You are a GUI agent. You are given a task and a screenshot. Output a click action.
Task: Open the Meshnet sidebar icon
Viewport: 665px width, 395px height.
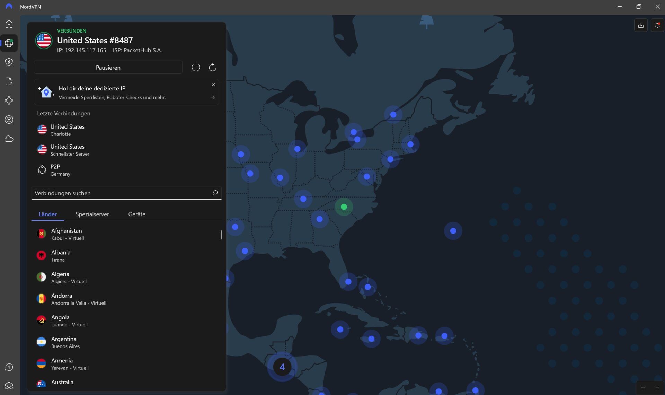9,100
